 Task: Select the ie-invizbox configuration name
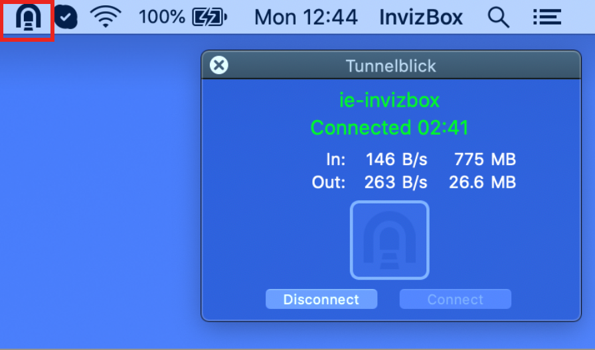[x=389, y=100]
